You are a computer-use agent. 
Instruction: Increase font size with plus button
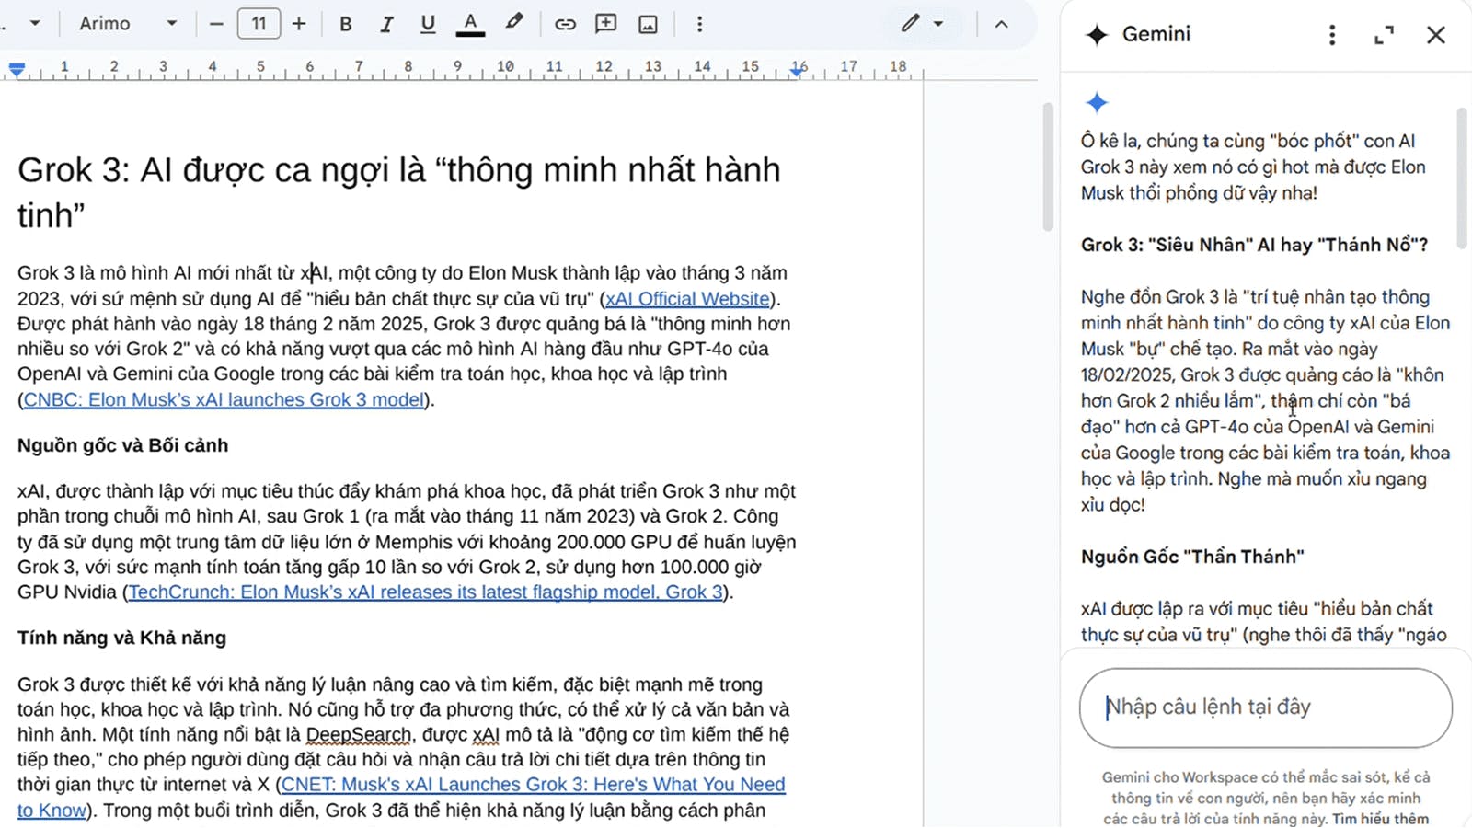point(299,24)
